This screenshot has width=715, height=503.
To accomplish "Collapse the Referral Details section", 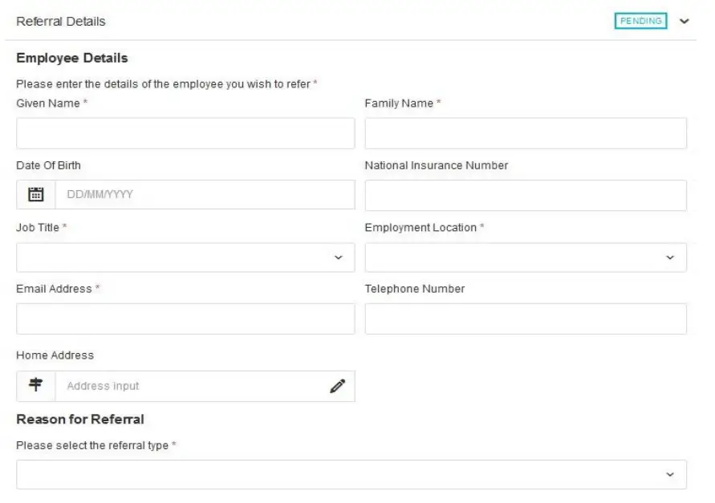I will point(684,21).
